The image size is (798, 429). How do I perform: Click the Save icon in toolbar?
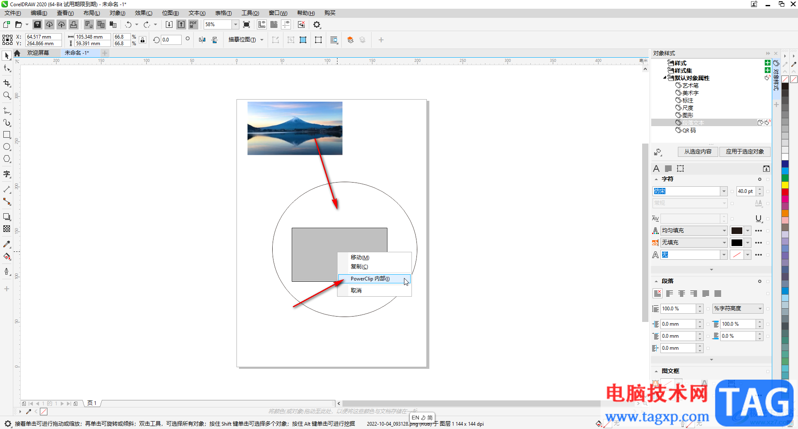click(37, 24)
